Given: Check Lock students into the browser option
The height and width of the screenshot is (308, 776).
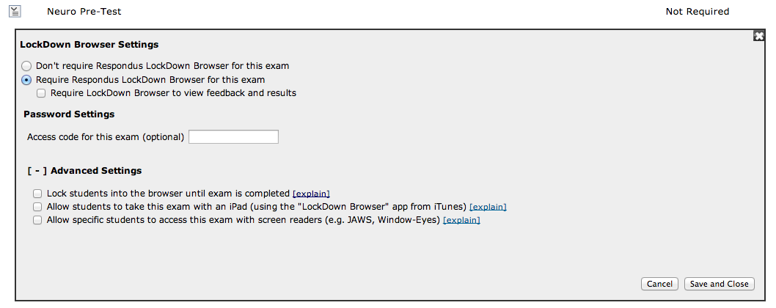Looking at the screenshot, I should (x=37, y=194).
